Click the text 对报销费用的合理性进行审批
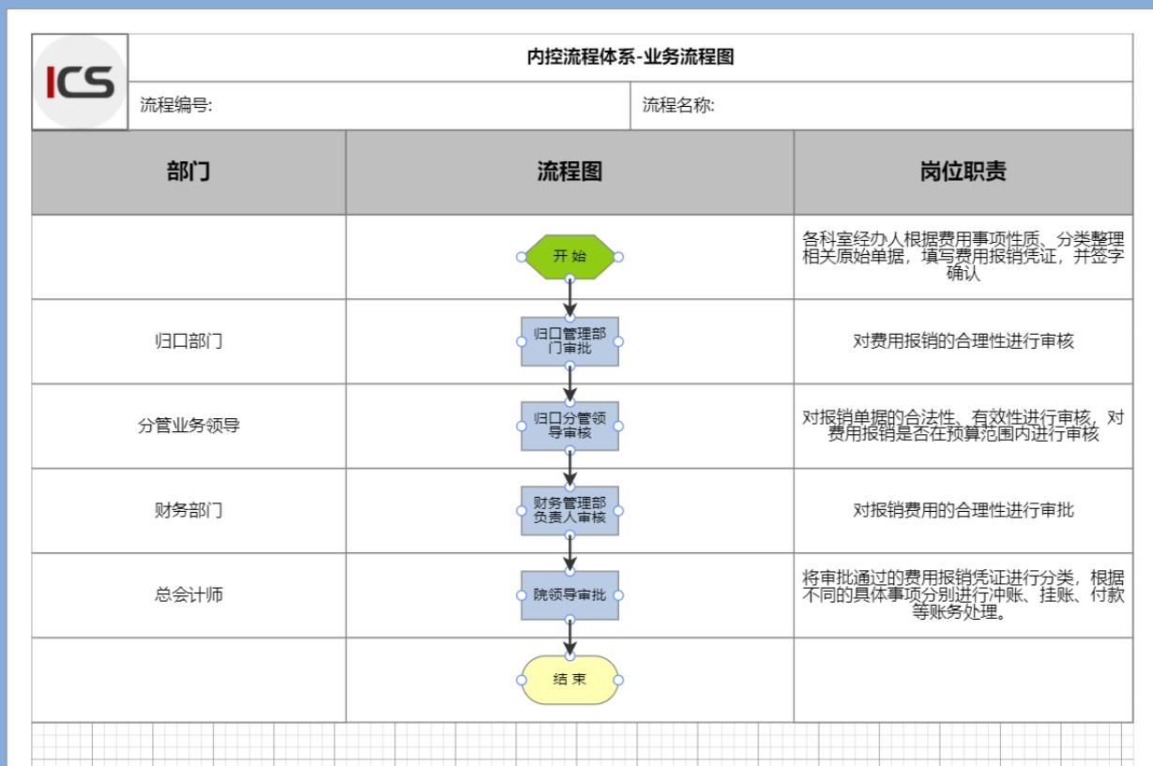The width and height of the screenshot is (1153, 766). click(x=963, y=511)
